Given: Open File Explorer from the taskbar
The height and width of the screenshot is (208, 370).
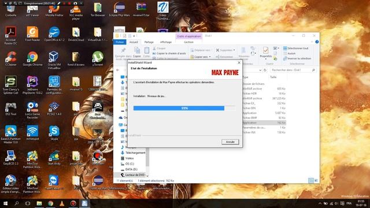Looking at the screenshot, I should (x=39, y=203).
